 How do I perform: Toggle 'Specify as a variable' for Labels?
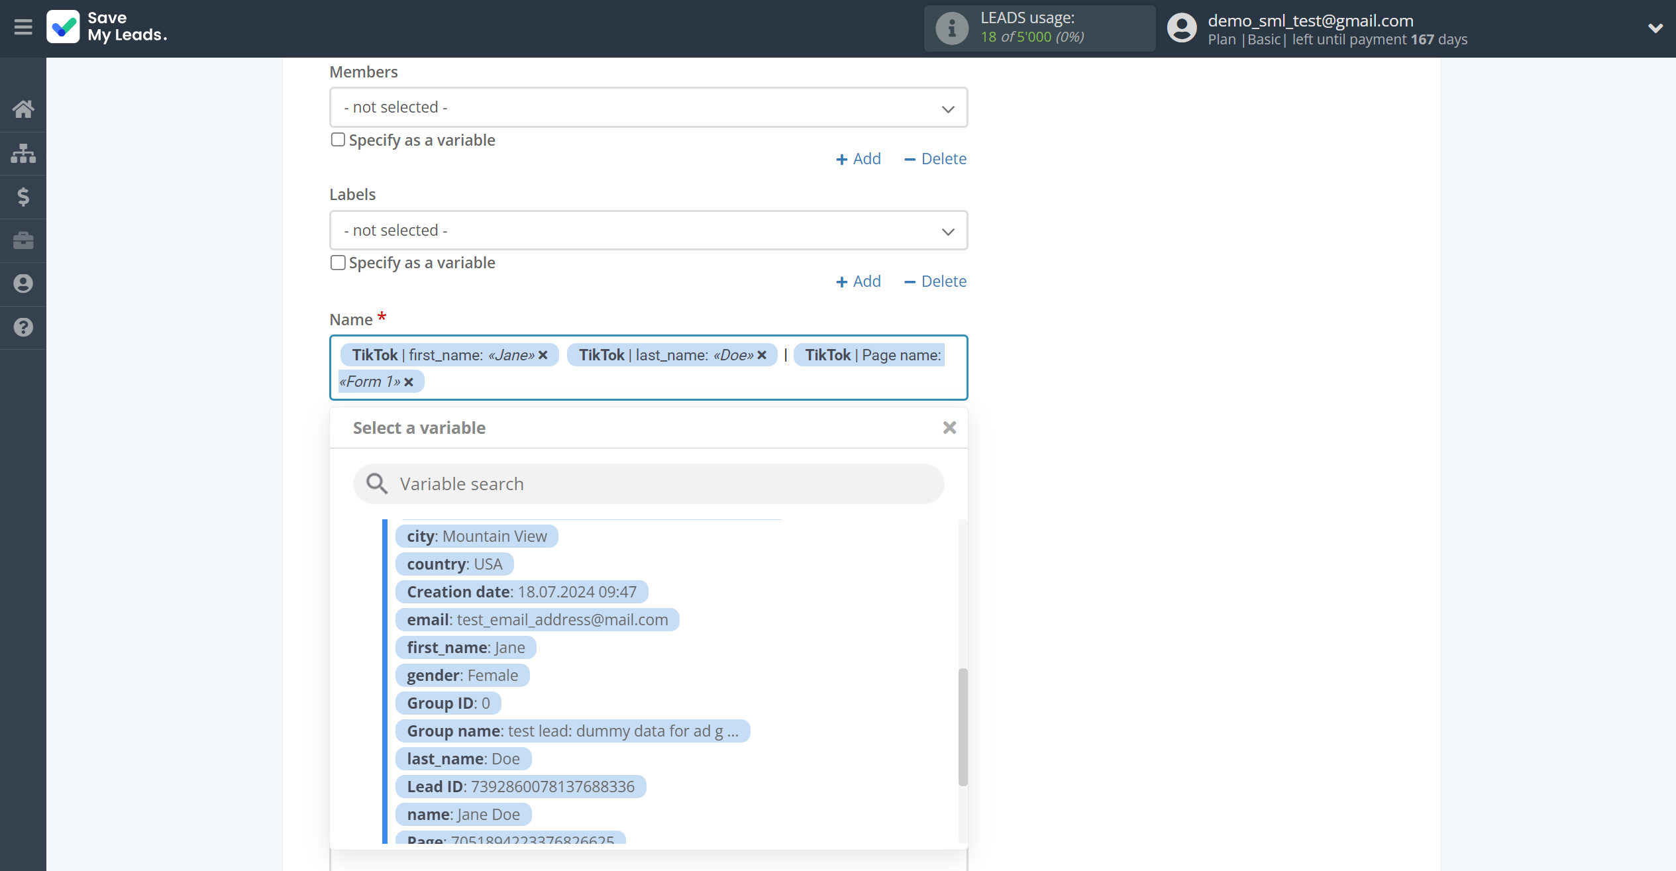[338, 262]
